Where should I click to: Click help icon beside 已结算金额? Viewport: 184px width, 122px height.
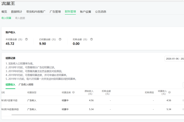pos(60,39)
